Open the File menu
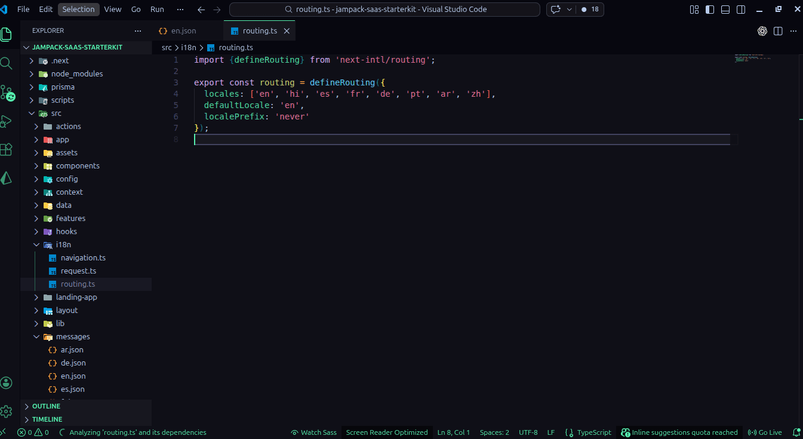This screenshot has width=803, height=439. pos(23,10)
